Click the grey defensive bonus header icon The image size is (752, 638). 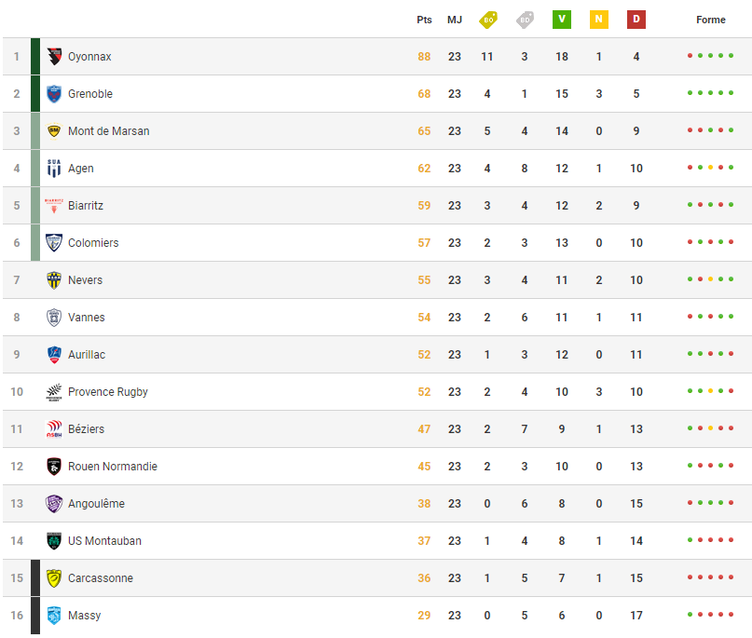click(526, 20)
